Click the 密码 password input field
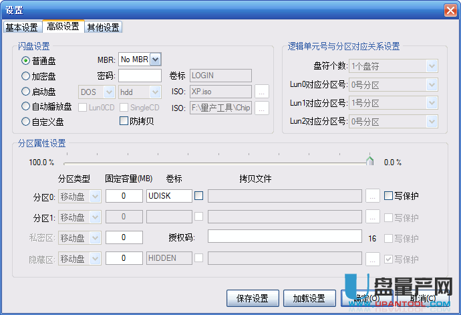Viewport: 461px width, 315px height. pos(140,76)
